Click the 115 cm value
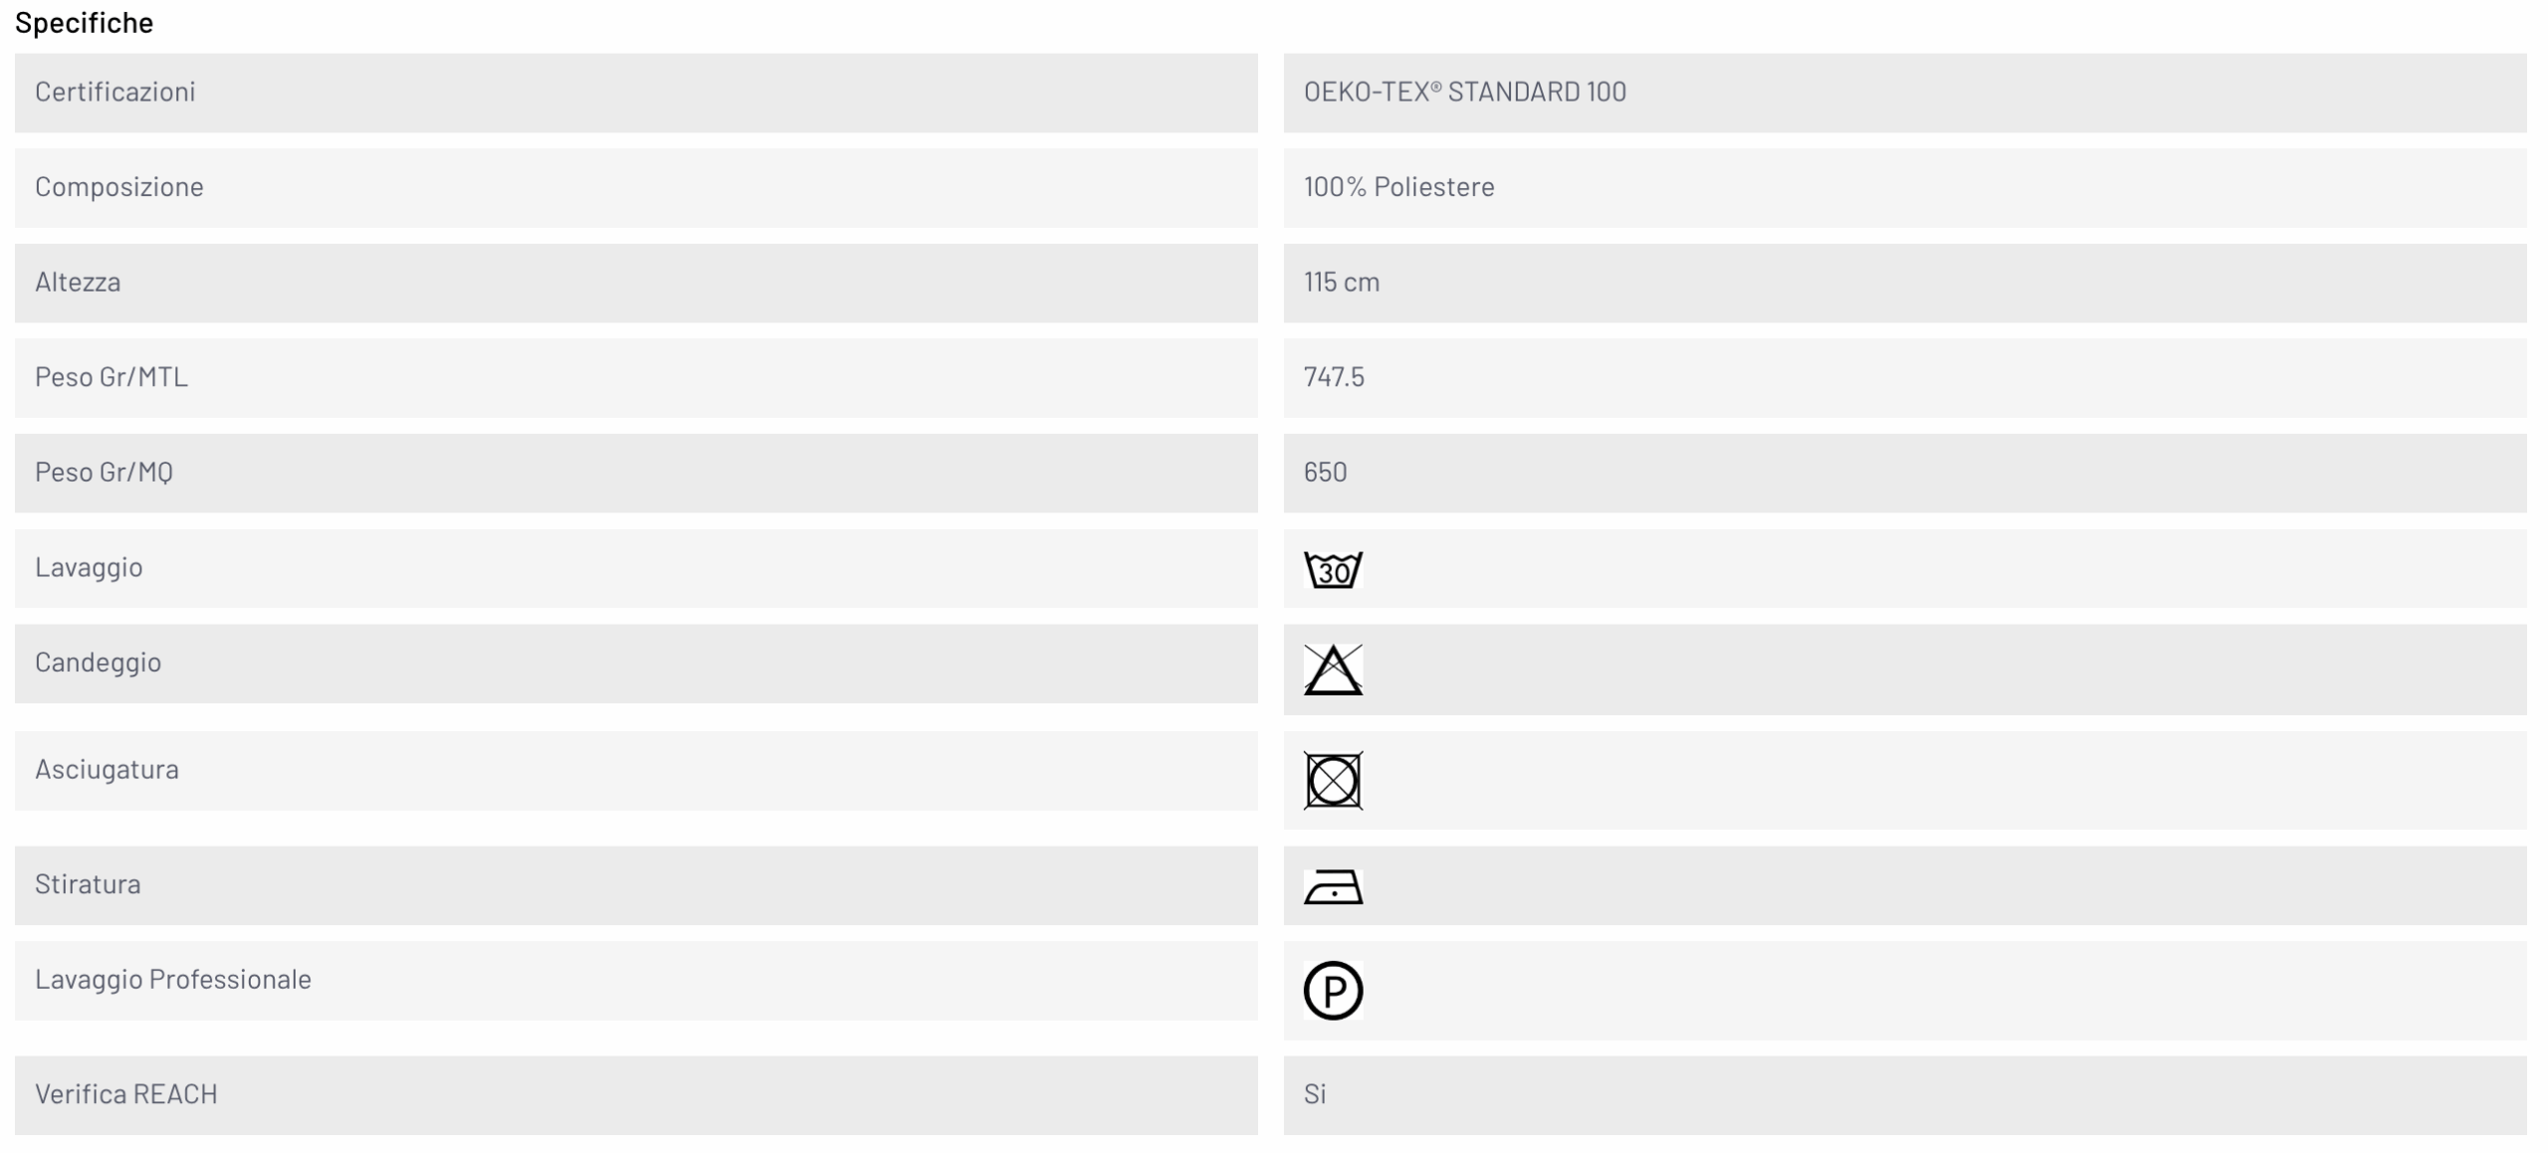Viewport: 2548px width, 1153px height. tap(1341, 282)
